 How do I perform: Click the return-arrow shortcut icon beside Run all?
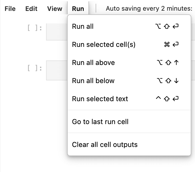click(176, 26)
